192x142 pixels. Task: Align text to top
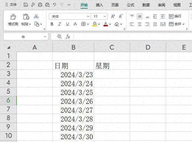(x=132, y=16)
